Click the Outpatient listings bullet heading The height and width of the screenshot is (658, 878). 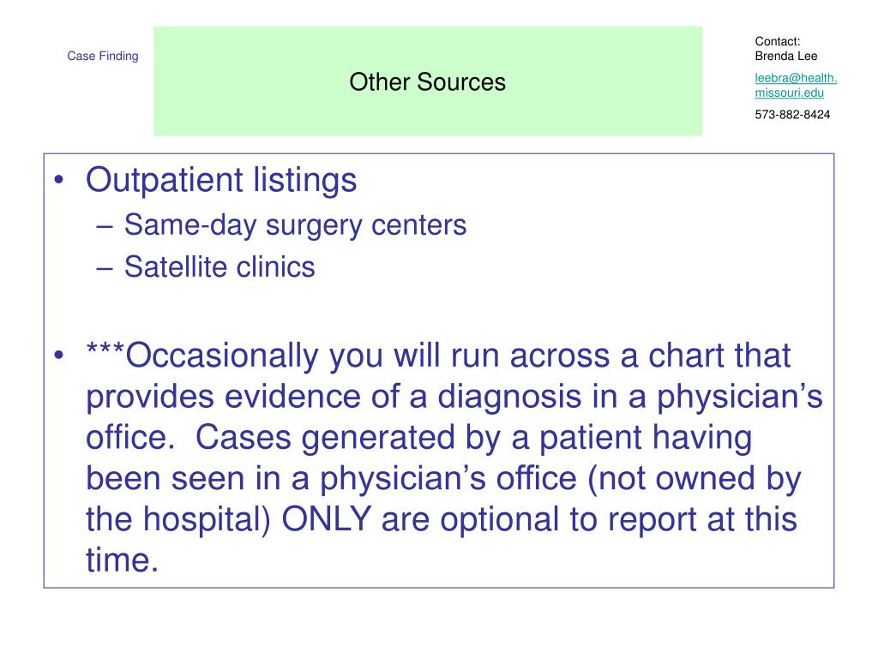pos(221,180)
